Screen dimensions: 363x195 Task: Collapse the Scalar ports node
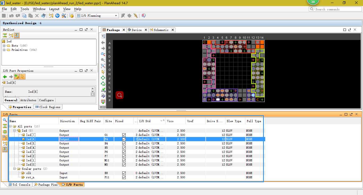pyautogui.click(x=15, y=169)
